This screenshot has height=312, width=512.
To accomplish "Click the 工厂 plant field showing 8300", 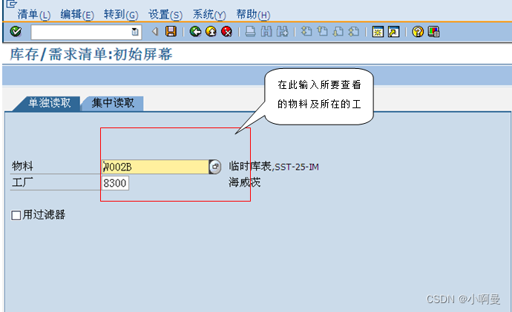I will pyautogui.click(x=115, y=183).
